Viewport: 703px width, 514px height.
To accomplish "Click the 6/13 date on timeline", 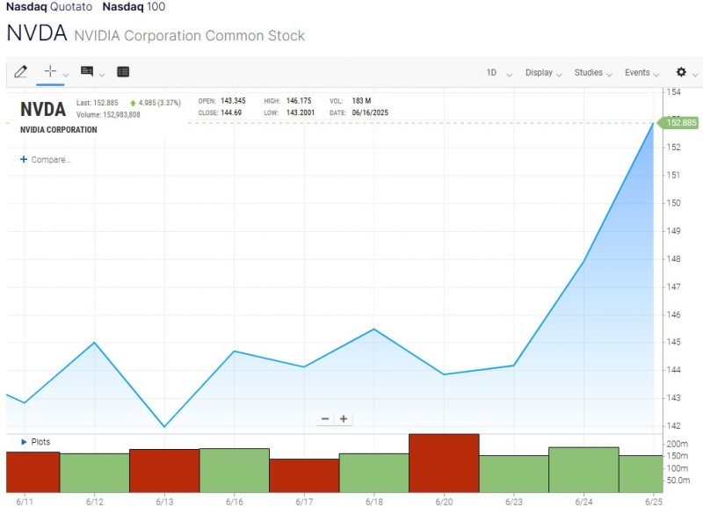I will click(x=164, y=502).
